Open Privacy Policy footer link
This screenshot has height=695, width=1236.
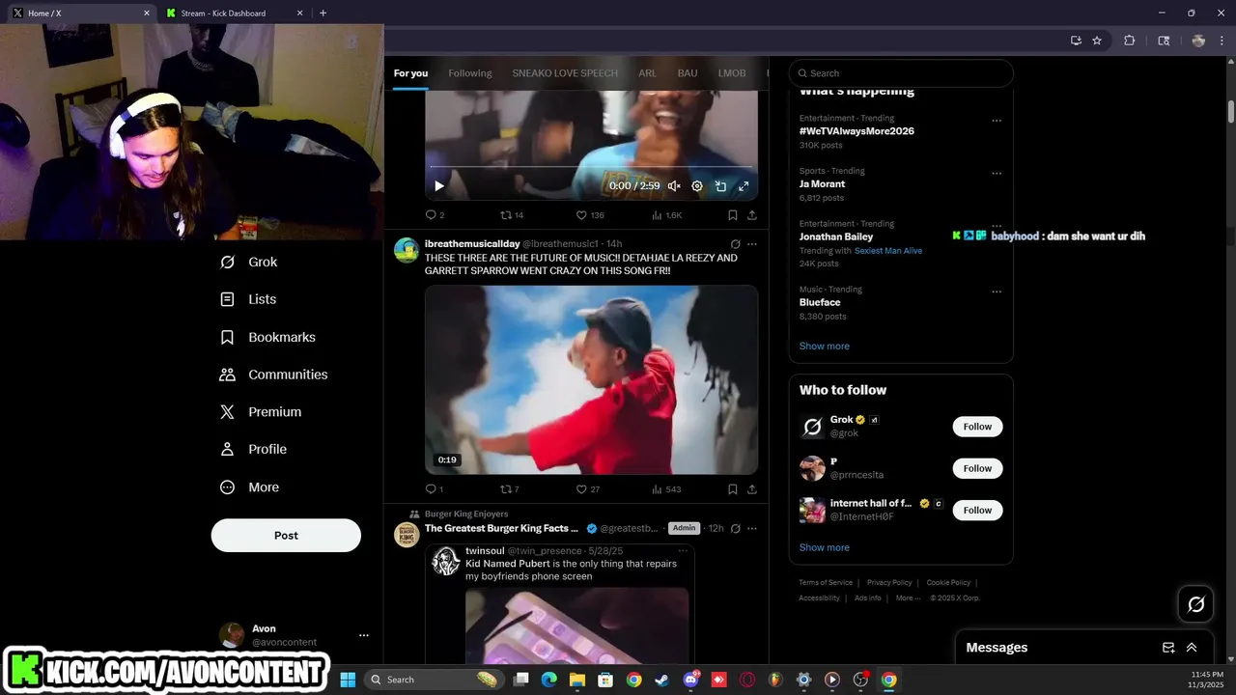[x=889, y=583]
